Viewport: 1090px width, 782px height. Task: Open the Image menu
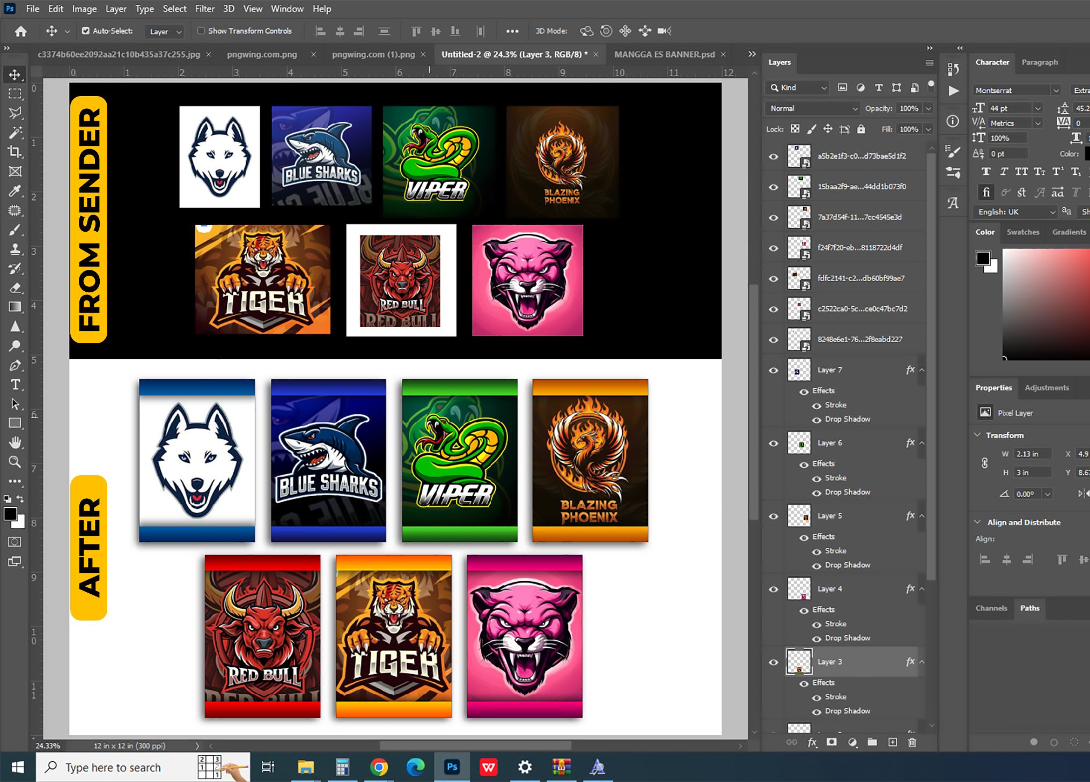[84, 9]
